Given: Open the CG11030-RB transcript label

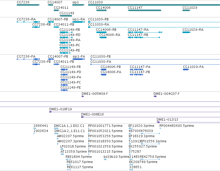Looking at the screenshot, I should pyautogui.click(x=98, y=19).
